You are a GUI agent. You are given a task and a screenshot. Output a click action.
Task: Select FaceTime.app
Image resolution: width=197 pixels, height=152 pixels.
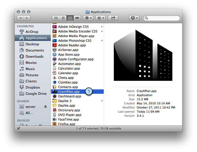pos(77,119)
